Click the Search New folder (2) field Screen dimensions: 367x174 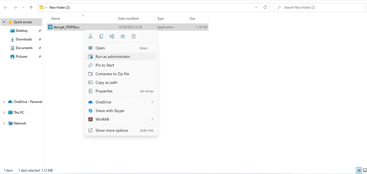pyautogui.click(x=321, y=8)
